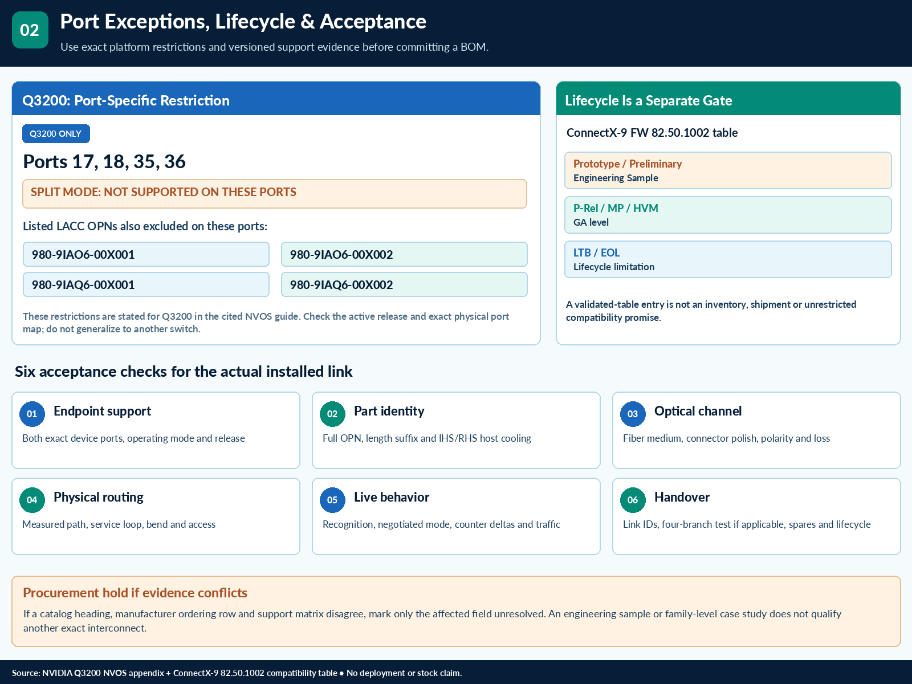This screenshot has height=684, width=912.
Task: Click the Handover card title
Action: (x=682, y=497)
